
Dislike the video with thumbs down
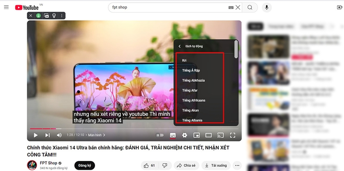tap(165, 165)
